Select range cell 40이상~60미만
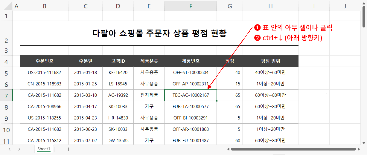 270,73
